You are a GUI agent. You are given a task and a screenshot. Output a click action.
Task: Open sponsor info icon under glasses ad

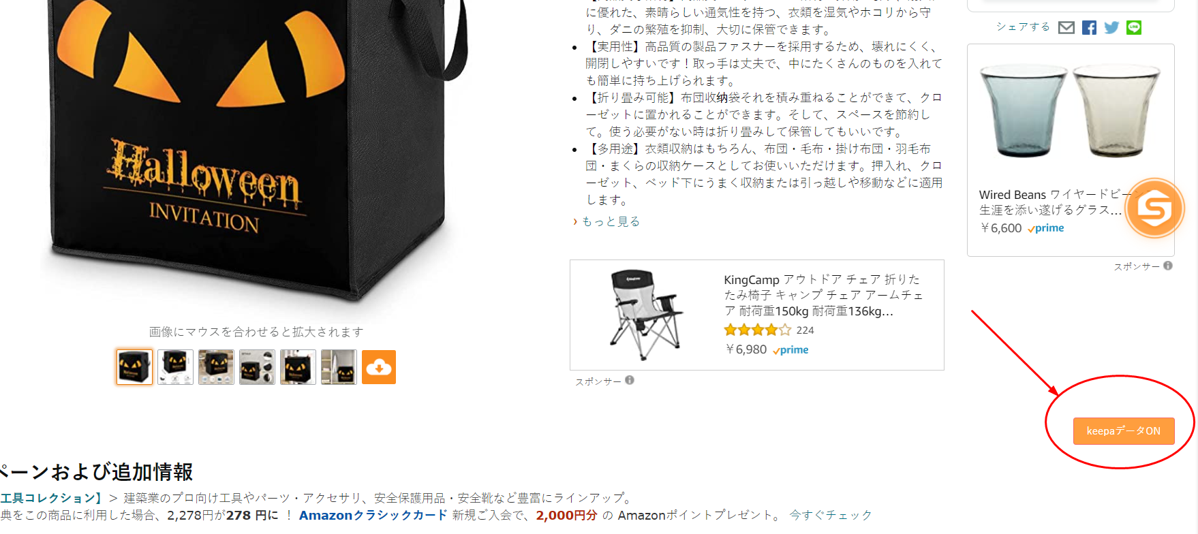pos(1168,266)
